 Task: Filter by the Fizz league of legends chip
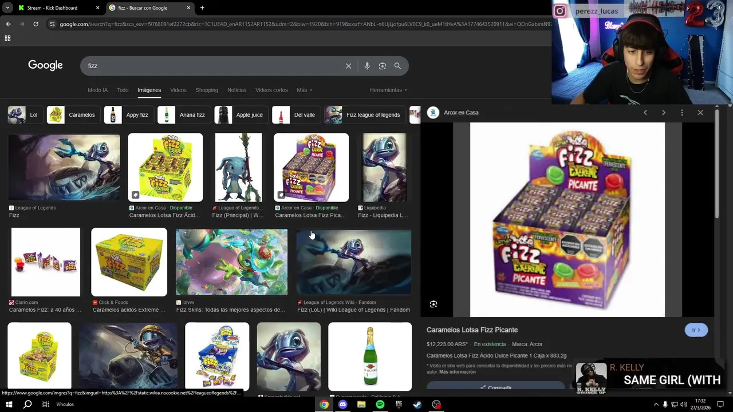point(364,115)
